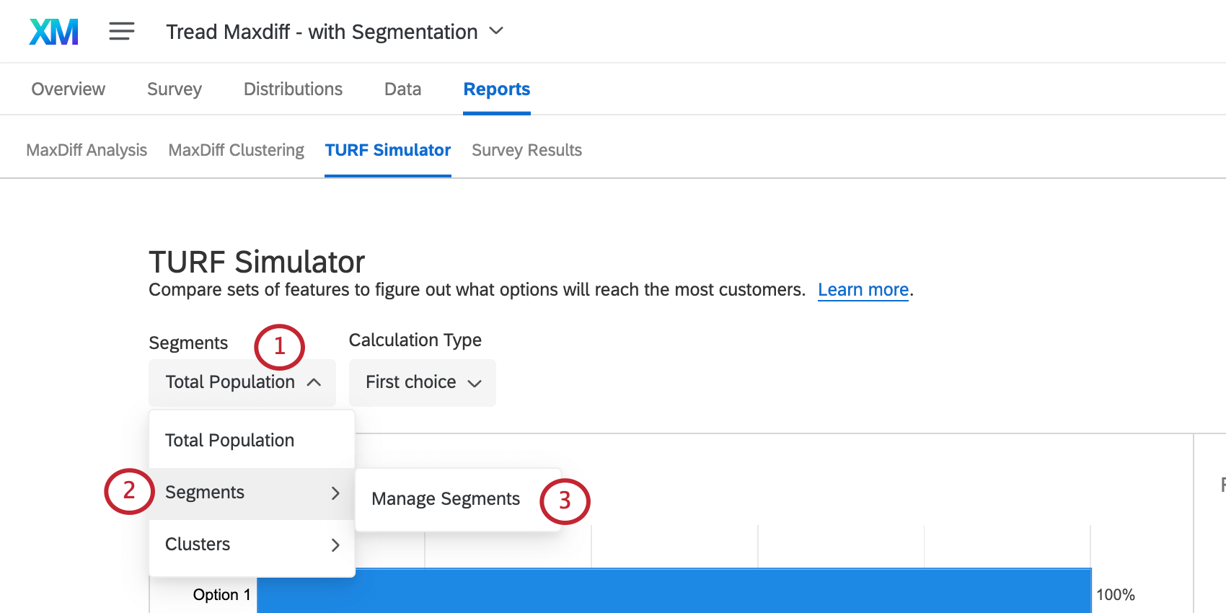Image resolution: width=1226 pixels, height=613 pixels.
Task: Open the Distributions tab
Action: tap(293, 89)
